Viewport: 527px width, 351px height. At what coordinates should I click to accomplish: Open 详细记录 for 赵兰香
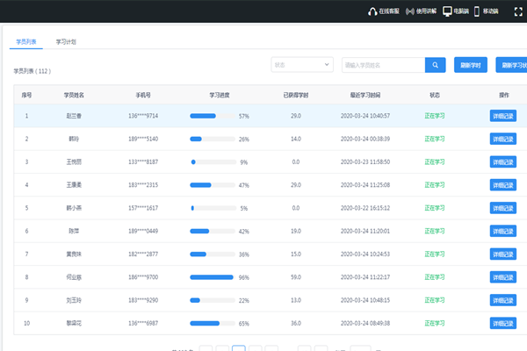(x=503, y=116)
